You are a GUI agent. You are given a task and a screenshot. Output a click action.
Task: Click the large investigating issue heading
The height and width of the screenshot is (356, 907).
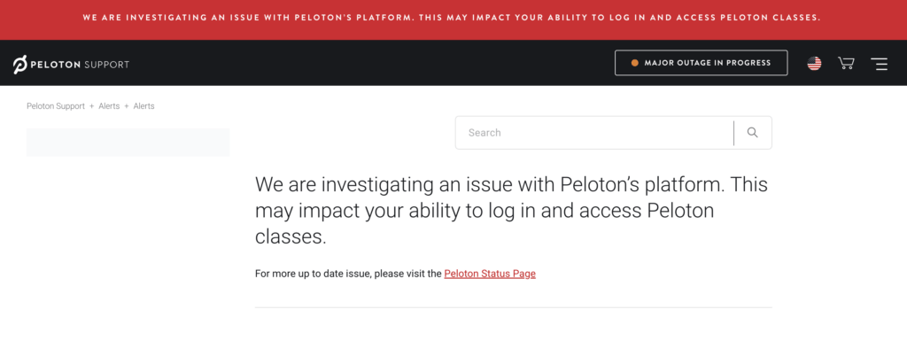pos(511,211)
